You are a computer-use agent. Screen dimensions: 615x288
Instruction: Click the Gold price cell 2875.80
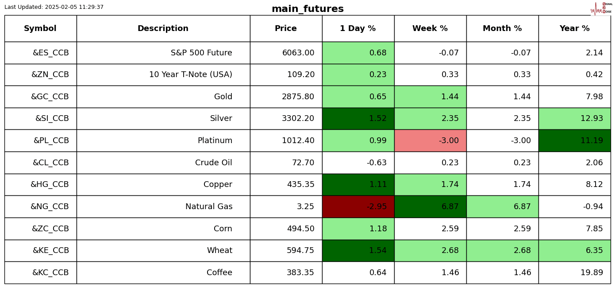pos(286,97)
